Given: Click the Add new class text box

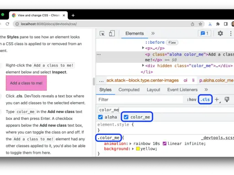Looking at the screenshot, I should tap(166, 110).
